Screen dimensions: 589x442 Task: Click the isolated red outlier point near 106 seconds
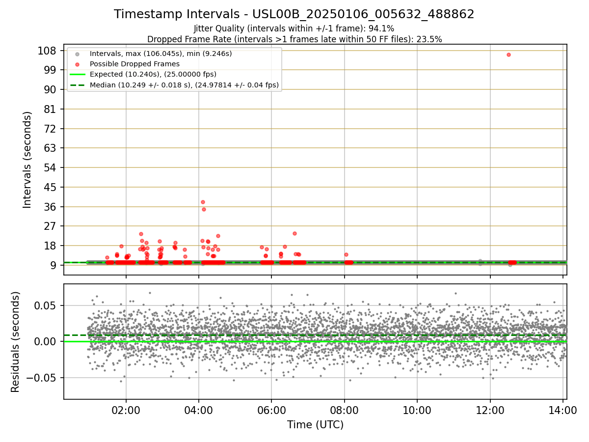coord(509,55)
